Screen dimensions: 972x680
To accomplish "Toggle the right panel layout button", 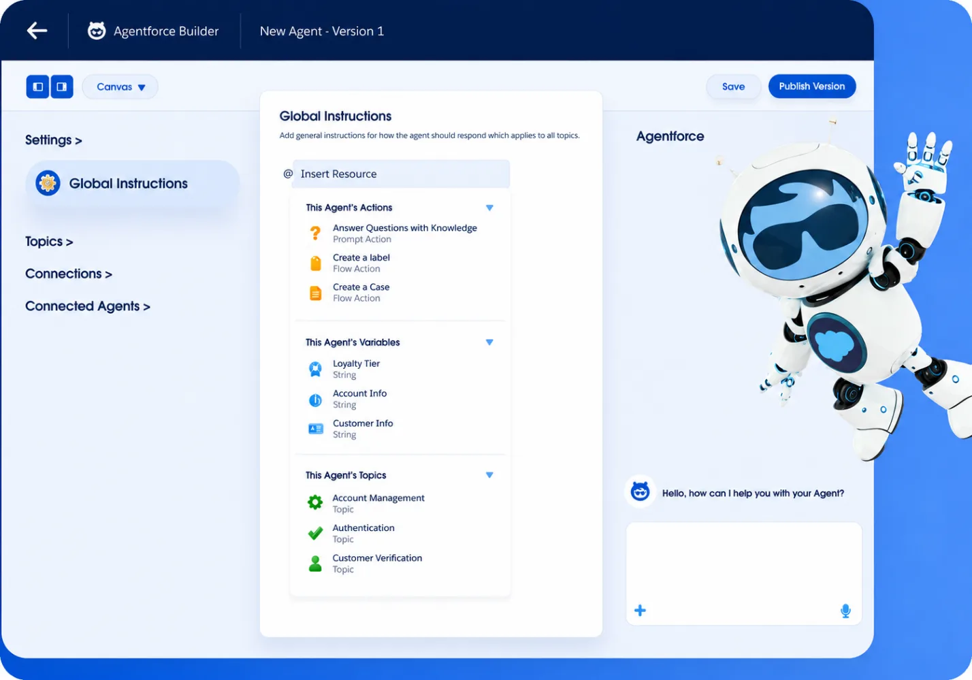I will 62,86.
